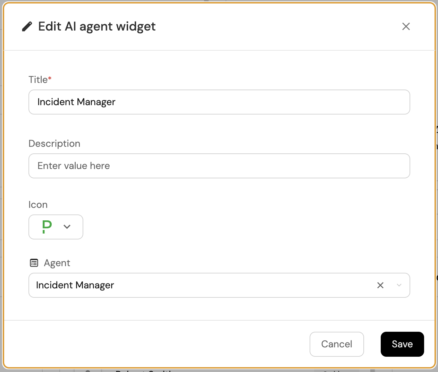The image size is (438, 372).
Task: Click the Agent field label text
Action: click(57, 263)
